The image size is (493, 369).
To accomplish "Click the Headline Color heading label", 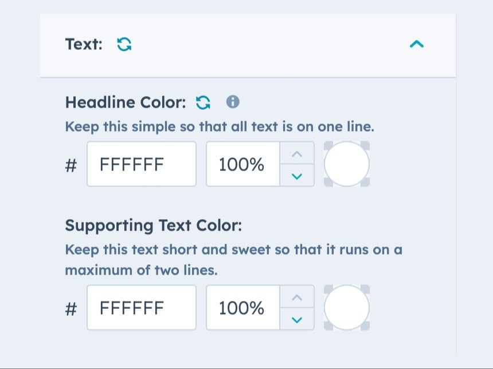I will coord(125,102).
